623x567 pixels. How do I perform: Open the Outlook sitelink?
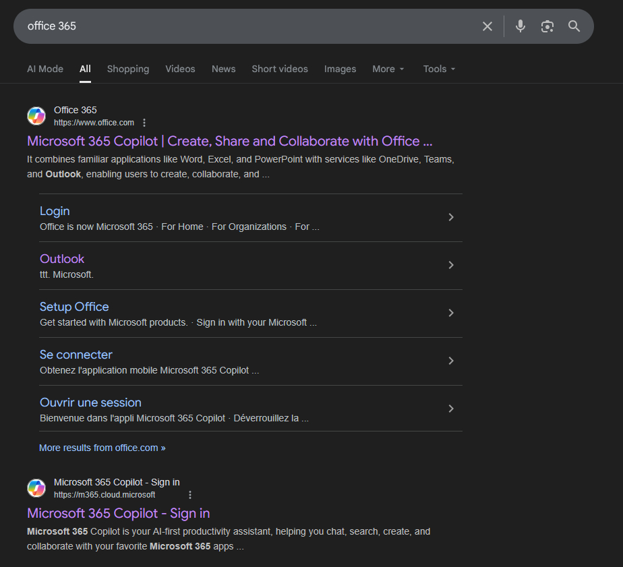point(62,259)
